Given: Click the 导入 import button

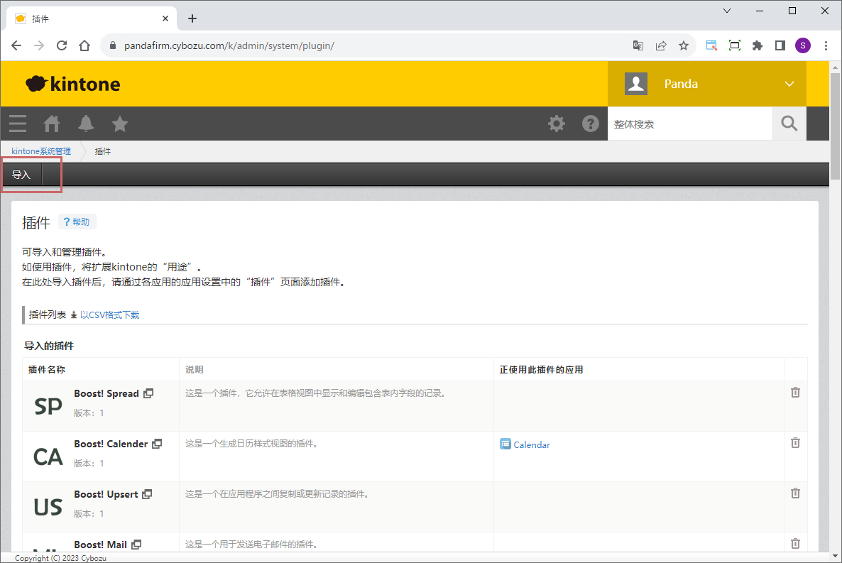Looking at the screenshot, I should coord(21,175).
